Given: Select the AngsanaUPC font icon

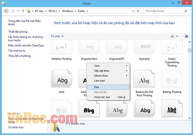Looking at the screenshot, I should (117, 47).
